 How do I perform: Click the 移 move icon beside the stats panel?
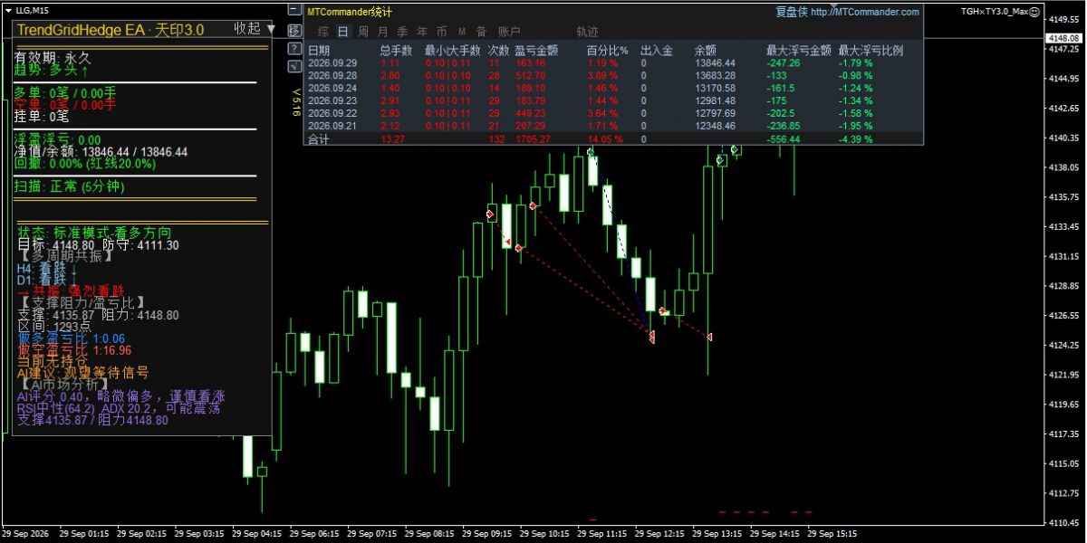(x=295, y=30)
